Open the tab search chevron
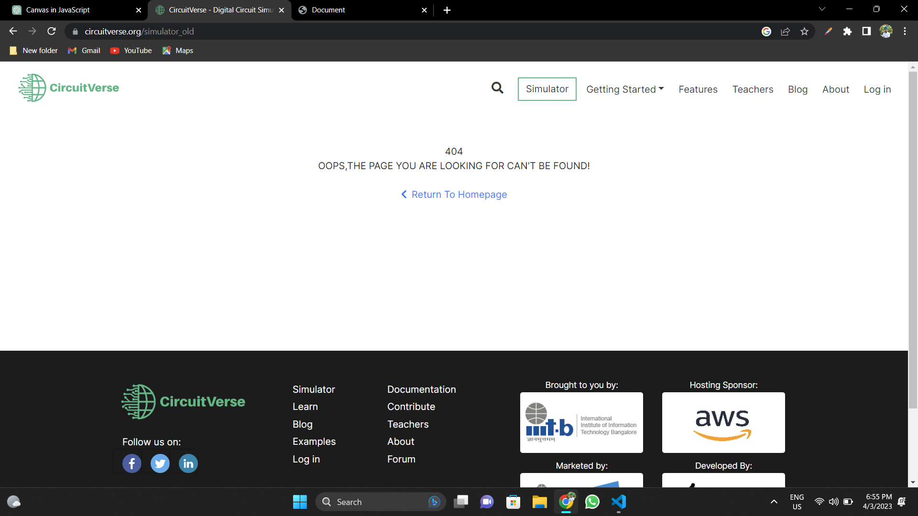Viewport: 918px width, 516px height. pyautogui.click(x=822, y=9)
